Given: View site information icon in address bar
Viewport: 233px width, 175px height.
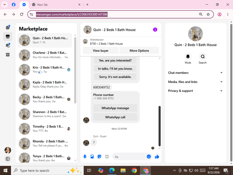Looking at the screenshot, I should coord(32,14).
